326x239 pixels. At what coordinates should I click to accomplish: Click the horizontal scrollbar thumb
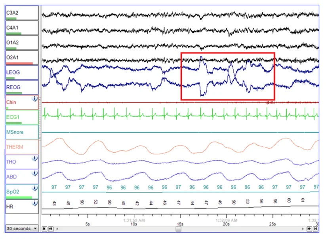pos(178,229)
